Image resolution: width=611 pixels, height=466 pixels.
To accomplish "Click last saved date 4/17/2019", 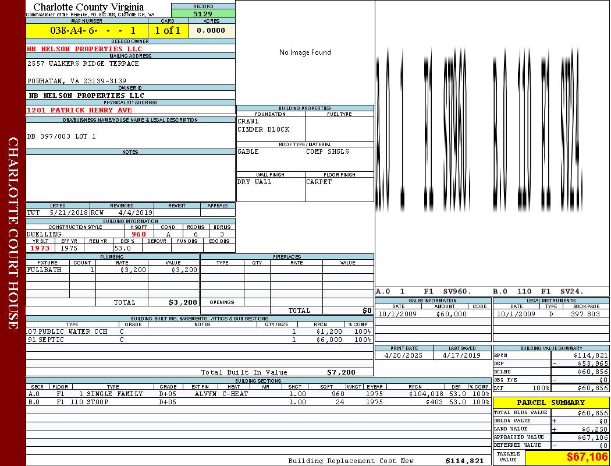I will [x=461, y=356].
